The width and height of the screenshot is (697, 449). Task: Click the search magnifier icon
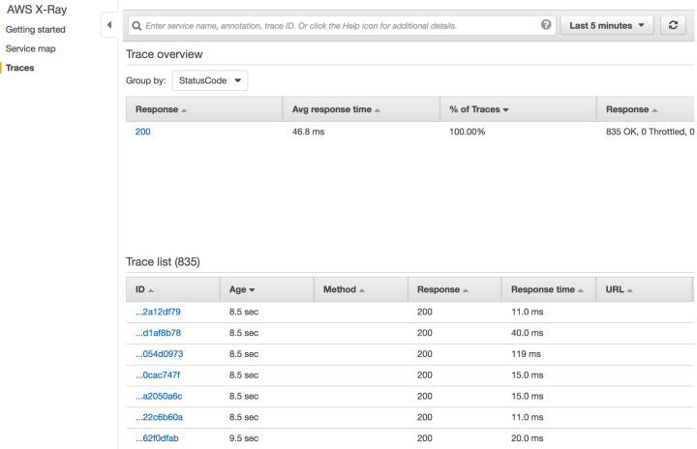tap(136, 26)
